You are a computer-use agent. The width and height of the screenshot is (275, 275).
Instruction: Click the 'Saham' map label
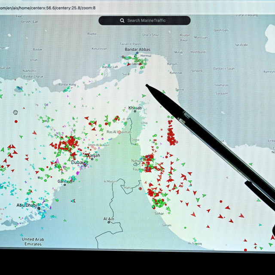[167, 225]
